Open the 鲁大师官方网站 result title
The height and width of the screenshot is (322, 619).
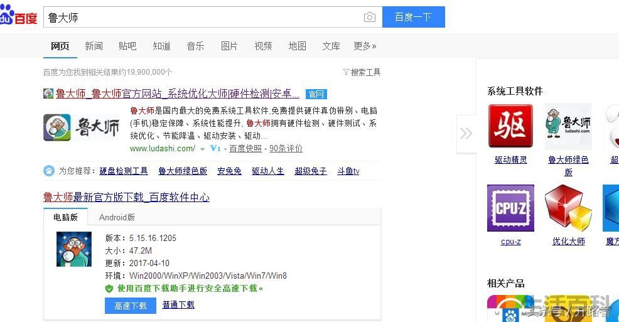(177, 94)
